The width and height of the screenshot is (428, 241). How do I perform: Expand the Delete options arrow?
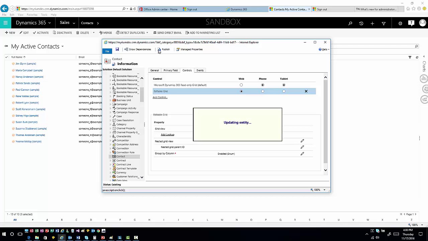(x=94, y=33)
